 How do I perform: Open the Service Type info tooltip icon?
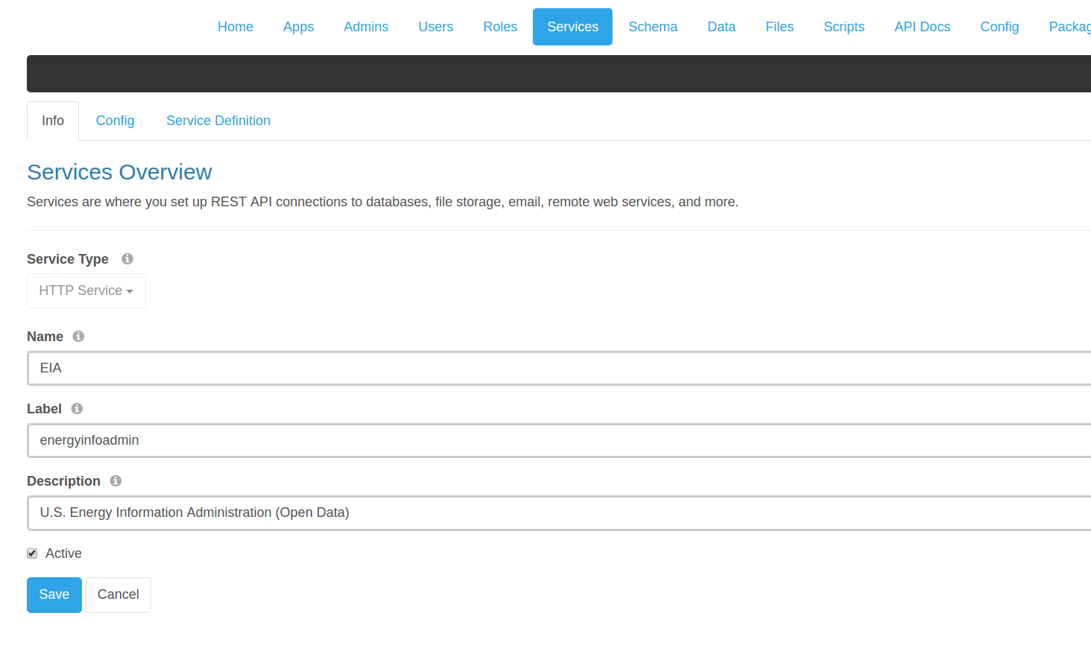127,258
